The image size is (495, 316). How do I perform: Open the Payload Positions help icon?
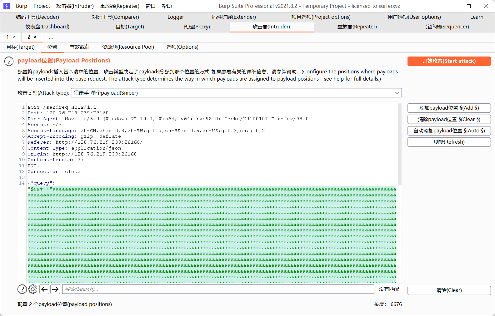pos(9,61)
